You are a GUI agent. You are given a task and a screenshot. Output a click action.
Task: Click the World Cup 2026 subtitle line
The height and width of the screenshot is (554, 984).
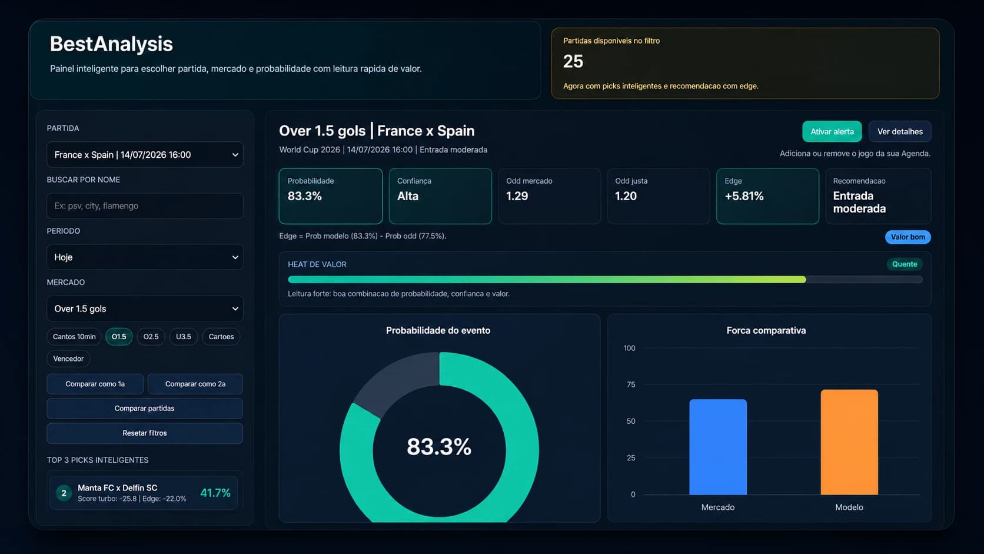coord(383,150)
